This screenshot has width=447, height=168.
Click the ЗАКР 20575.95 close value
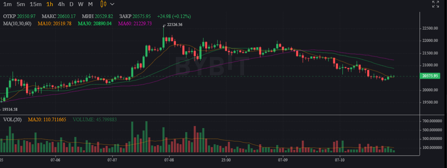[135, 17]
